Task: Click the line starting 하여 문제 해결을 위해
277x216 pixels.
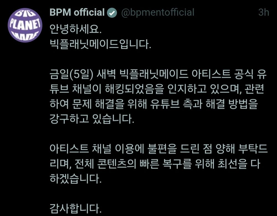Action: click(154, 104)
